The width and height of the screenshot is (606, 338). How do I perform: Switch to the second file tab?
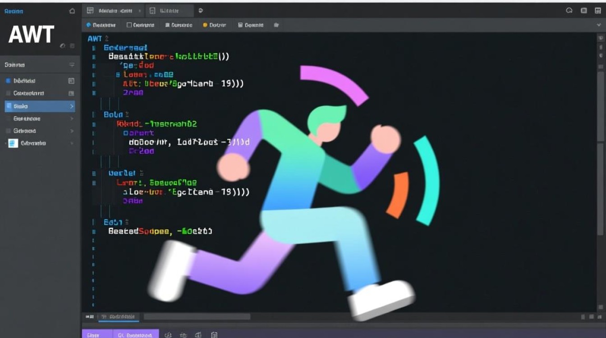pyautogui.click(x=169, y=10)
